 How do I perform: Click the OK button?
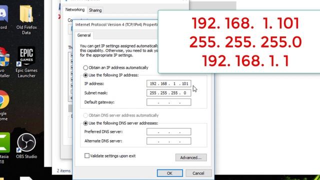click(170, 173)
